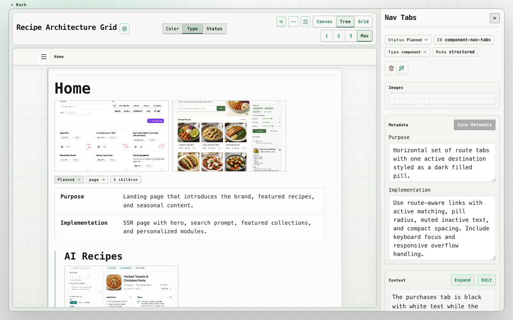The width and height of the screenshot is (513, 320).
Task: Open Type component dropdown in side panel
Action: [407, 52]
